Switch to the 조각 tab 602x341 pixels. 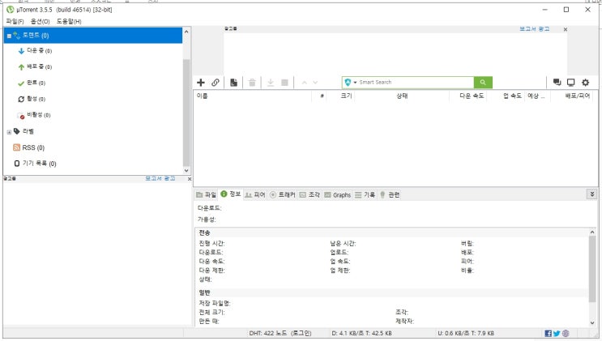(x=310, y=194)
